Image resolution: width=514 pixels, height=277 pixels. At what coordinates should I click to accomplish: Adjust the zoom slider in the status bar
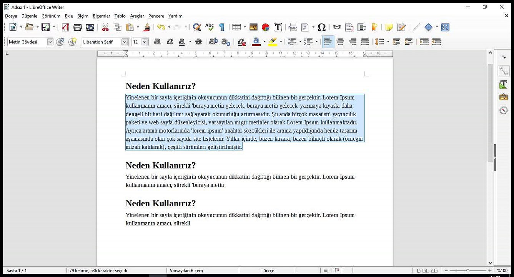pos(468,270)
